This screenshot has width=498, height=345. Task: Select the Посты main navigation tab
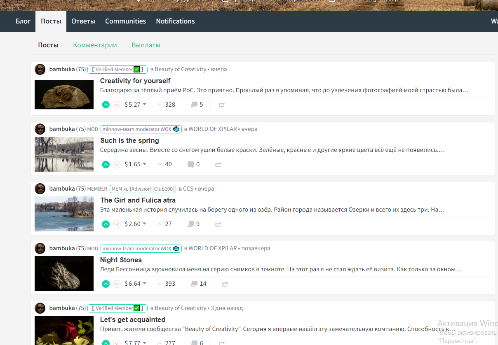(51, 21)
